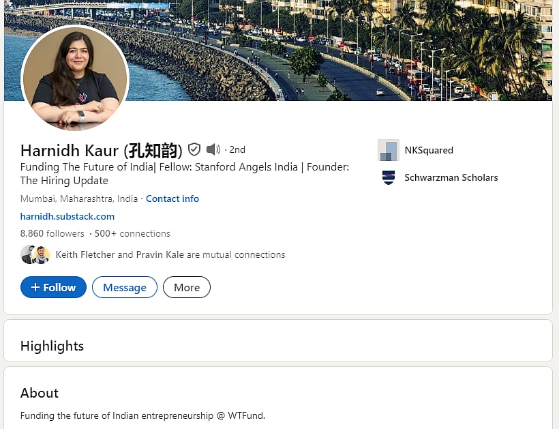
Task: Select the NKSquared experience entry
Action: pyautogui.click(x=430, y=150)
